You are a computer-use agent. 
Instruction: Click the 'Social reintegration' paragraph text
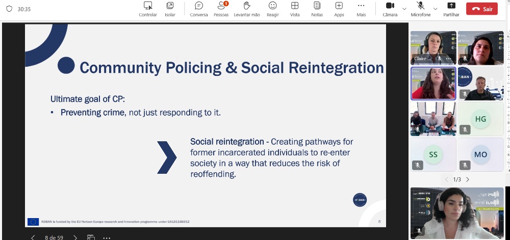tap(271, 157)
